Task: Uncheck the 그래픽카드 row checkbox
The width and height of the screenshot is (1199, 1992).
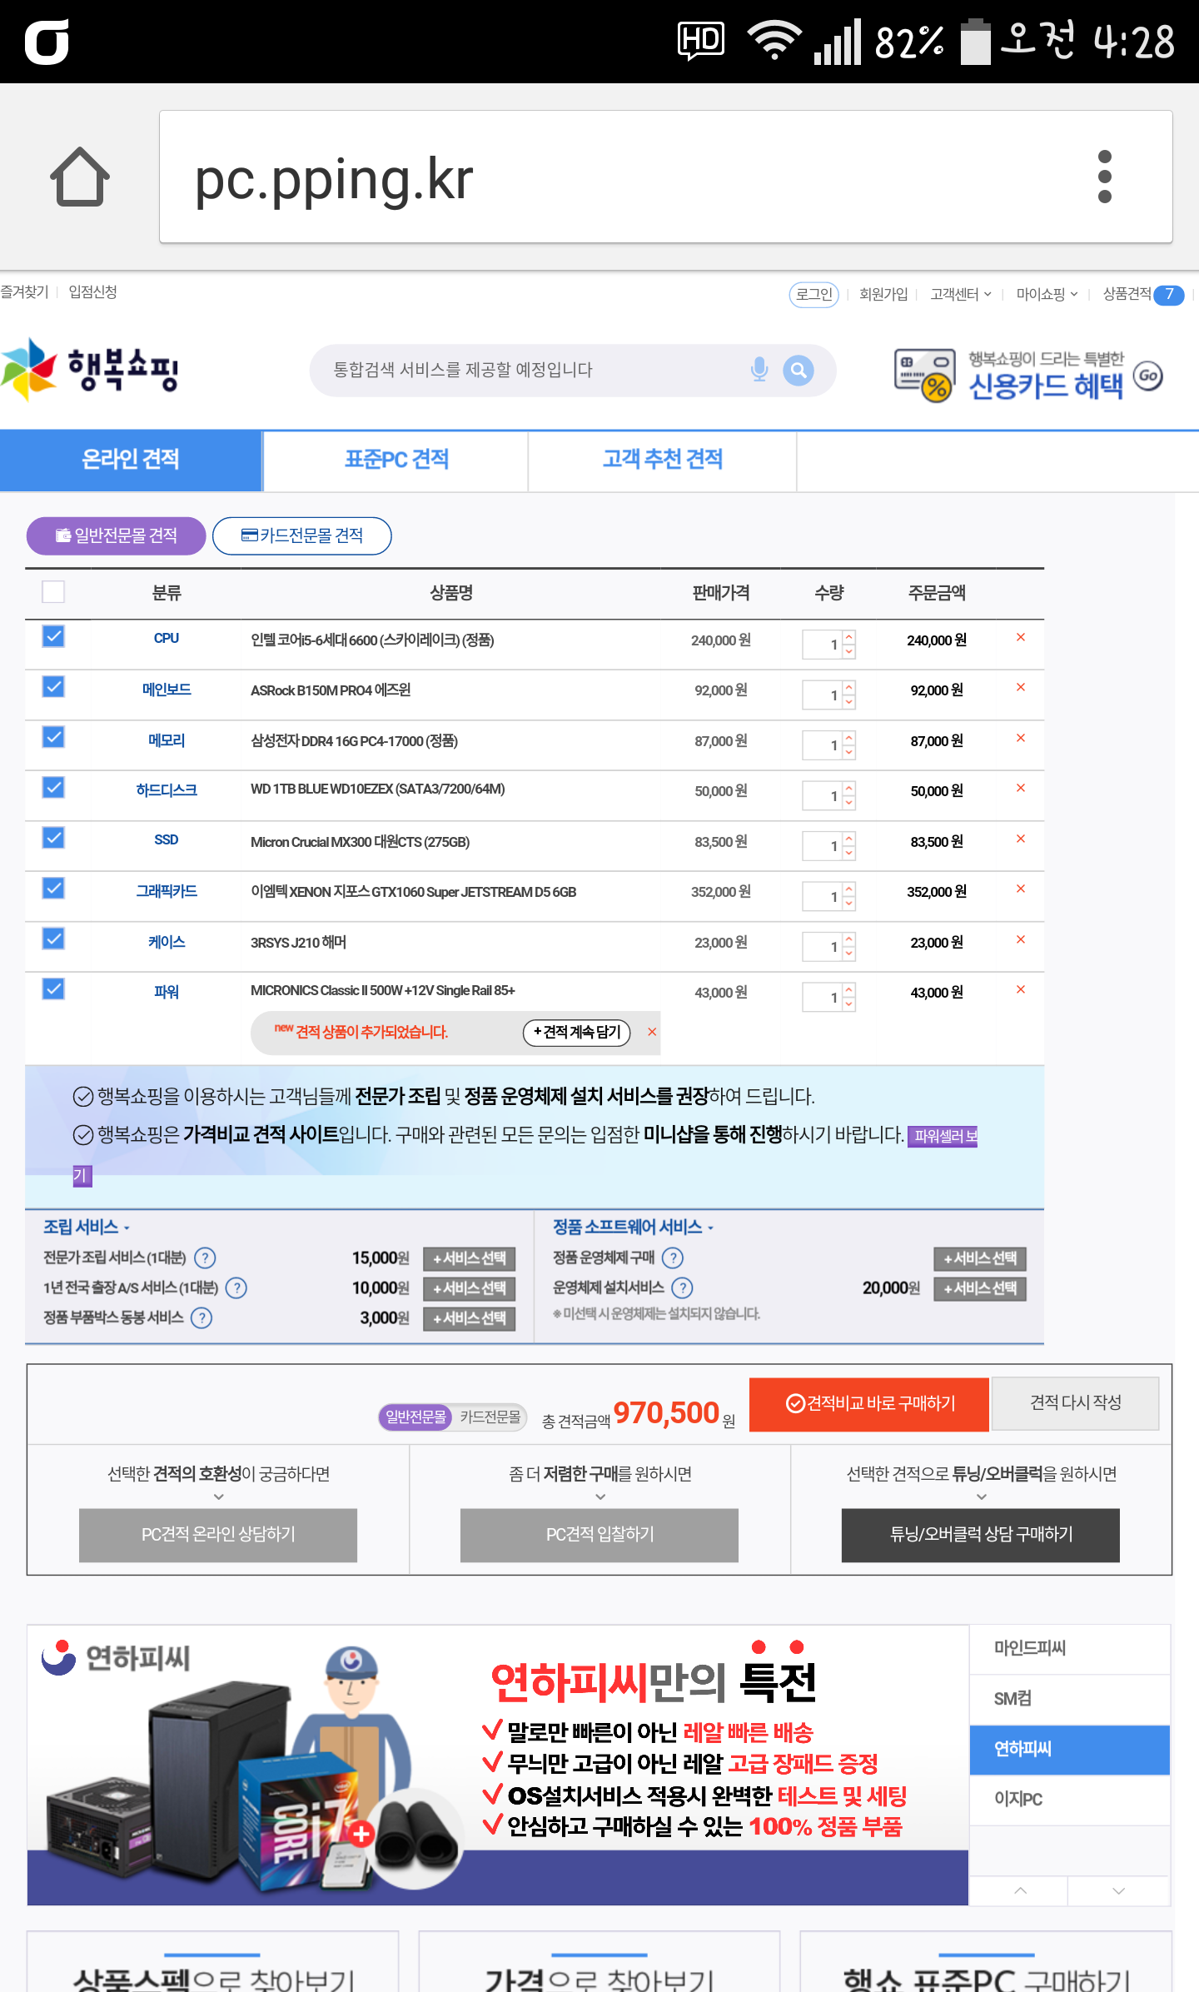Action: pos(53,889)
